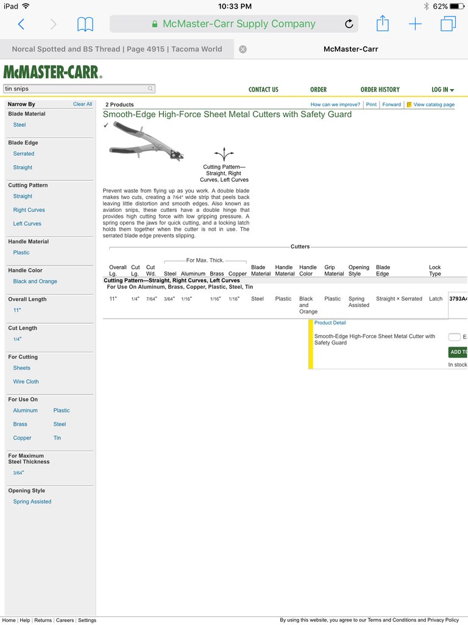Click part number 3793A4
The height and width of the screenshot is (625, 468).
pyautogui.click(x=458, y=298)
